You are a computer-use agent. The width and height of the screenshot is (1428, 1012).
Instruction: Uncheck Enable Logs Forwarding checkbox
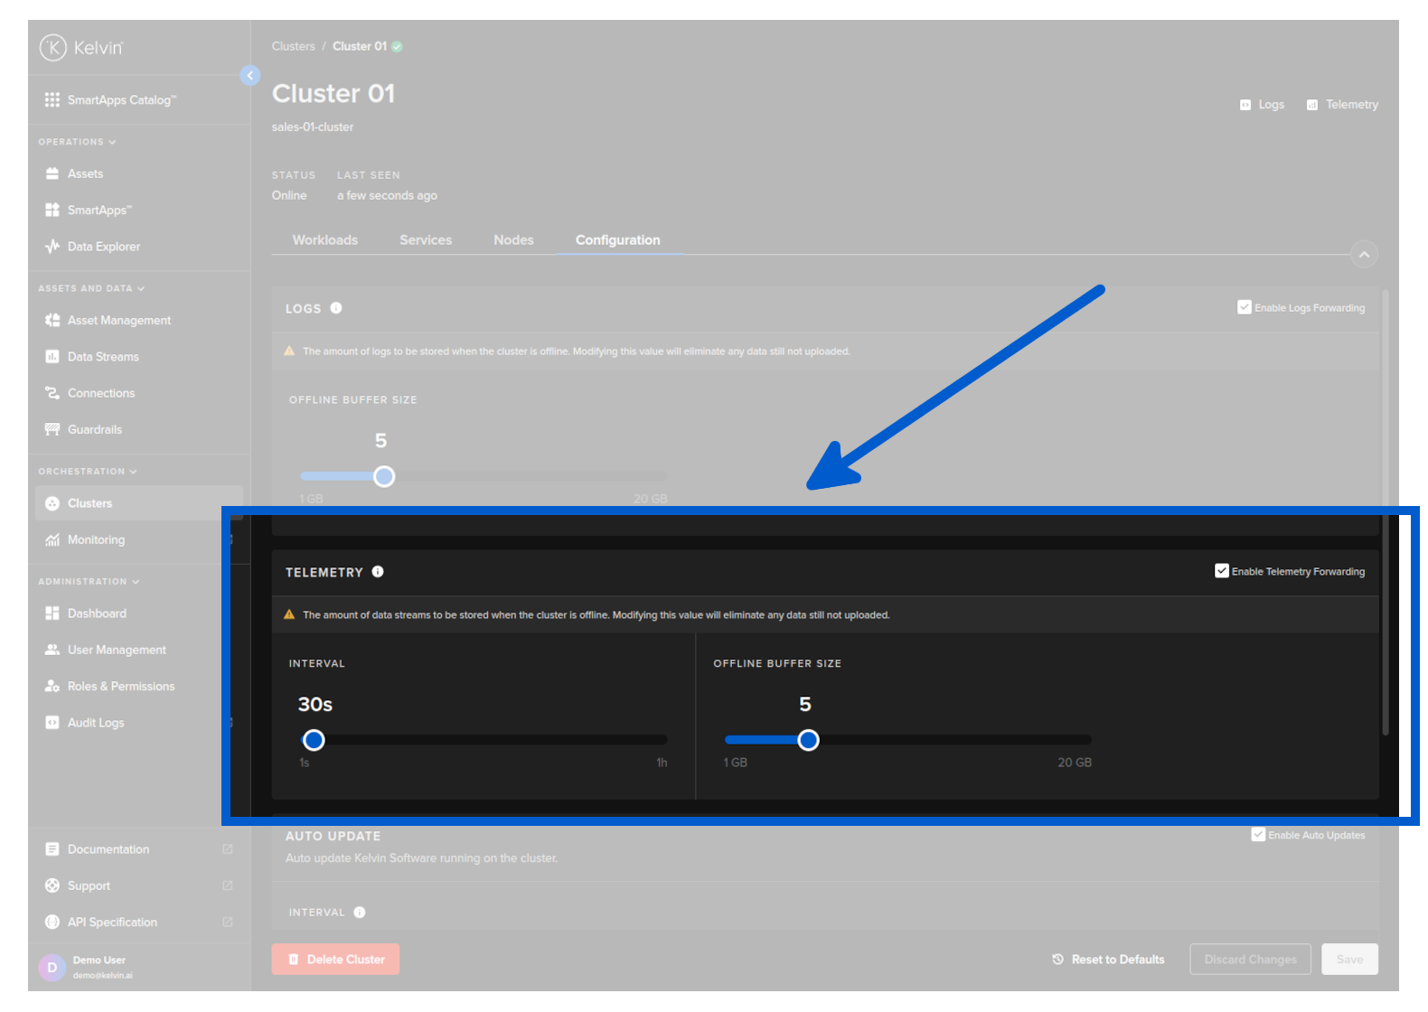(x=1245, y=307)
